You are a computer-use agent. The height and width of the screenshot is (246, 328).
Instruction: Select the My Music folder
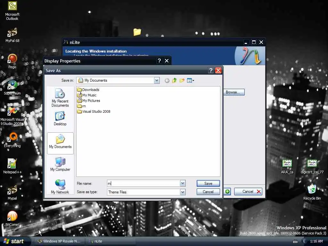coord(86,95)
